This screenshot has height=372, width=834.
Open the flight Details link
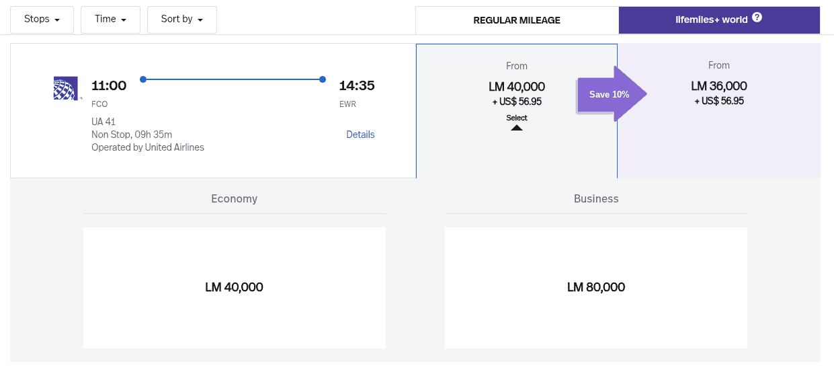click(360, 135)
